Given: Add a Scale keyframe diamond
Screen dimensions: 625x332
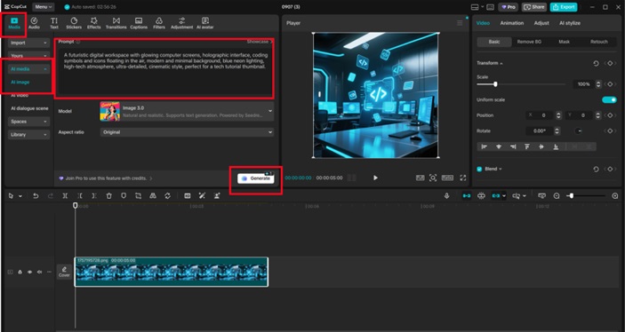Looking at the screenshot, I should [610, 84].
